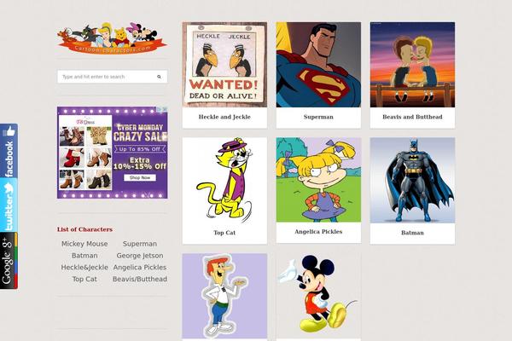Open the Beavis and Butthead thumbnail image
The image size is (512, 341).
412,65
